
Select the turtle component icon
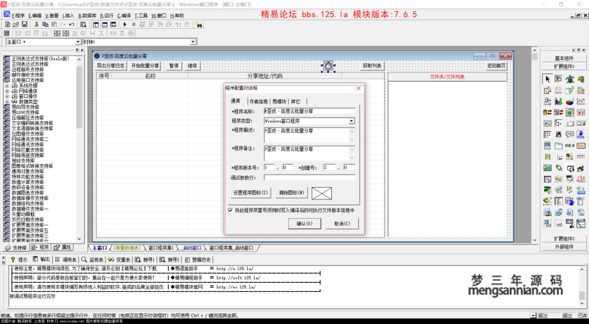pos(570,79)
